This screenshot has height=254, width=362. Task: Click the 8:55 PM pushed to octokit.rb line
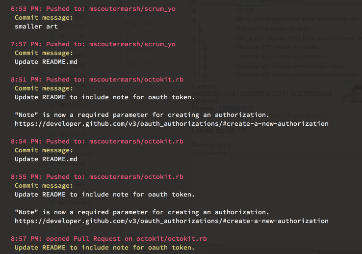coord(97,177)
